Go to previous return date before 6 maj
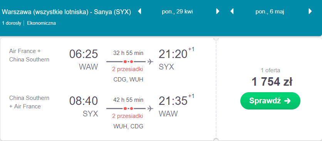This screenshot has height=141, width=322. 232,11
